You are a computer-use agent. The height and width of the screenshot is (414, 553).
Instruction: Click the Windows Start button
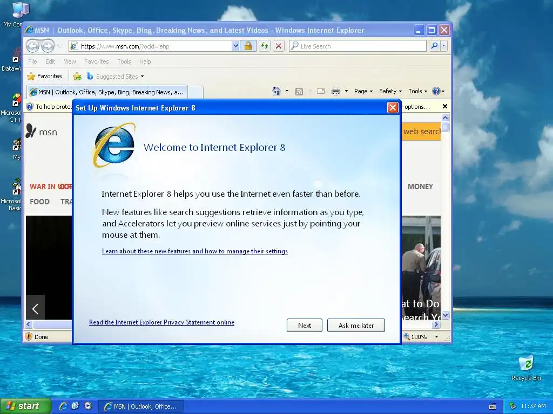tap(25, 406)
